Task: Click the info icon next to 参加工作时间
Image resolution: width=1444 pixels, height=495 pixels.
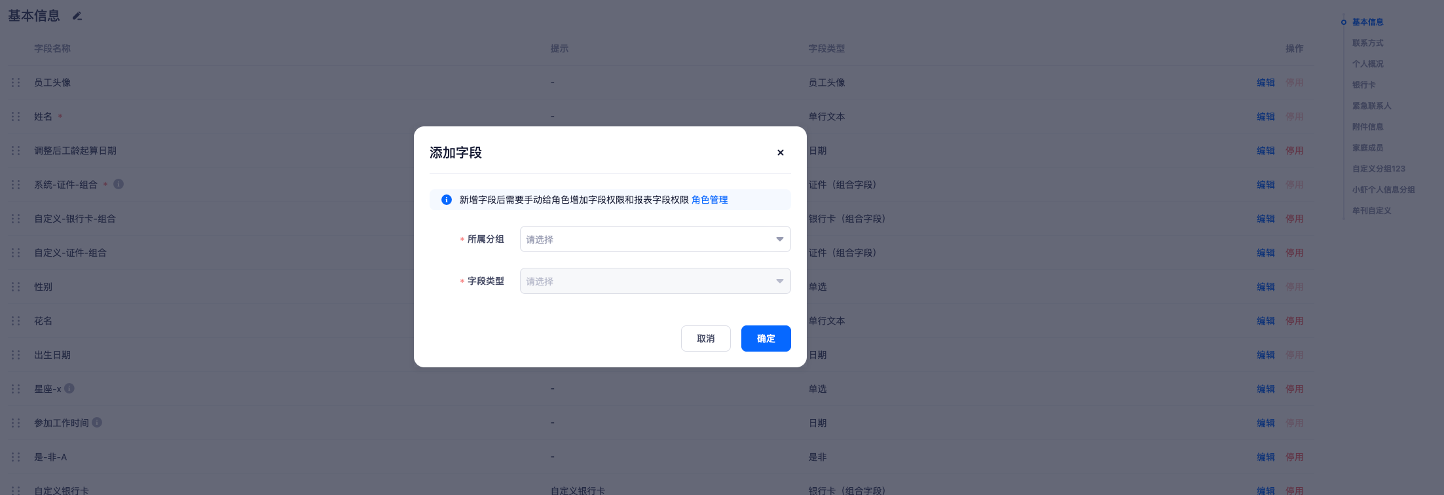Action: [x=97, y=422]
